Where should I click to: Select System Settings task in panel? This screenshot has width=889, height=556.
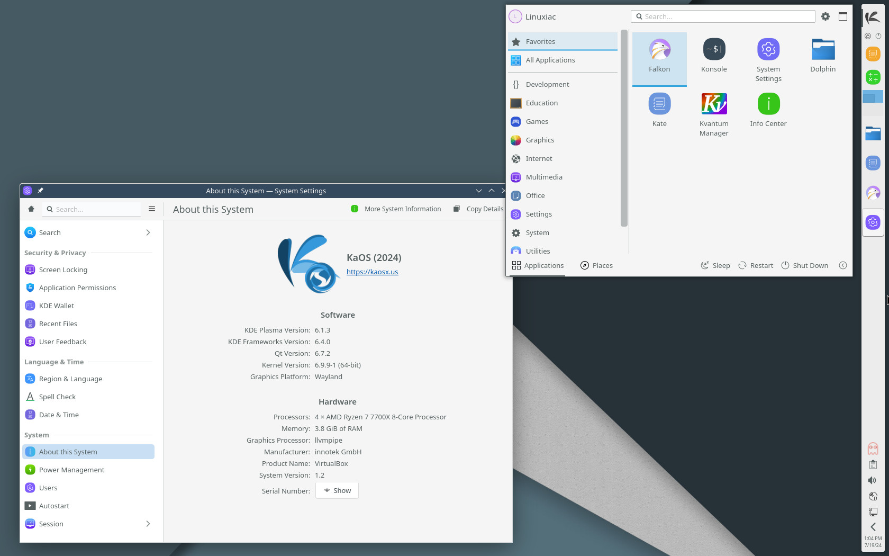873,222
